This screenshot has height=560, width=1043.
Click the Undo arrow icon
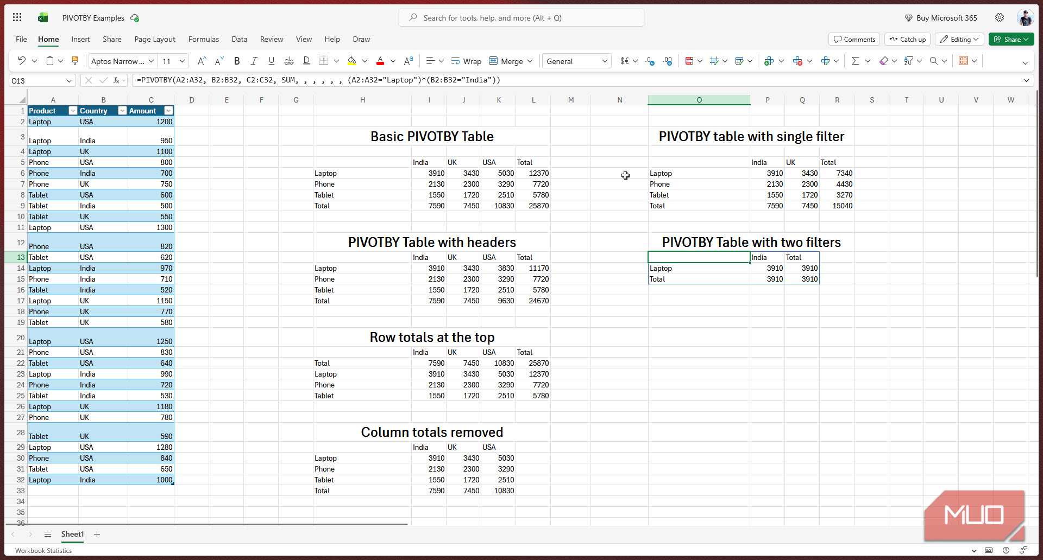pyautogui.click(x=21, y=61)
